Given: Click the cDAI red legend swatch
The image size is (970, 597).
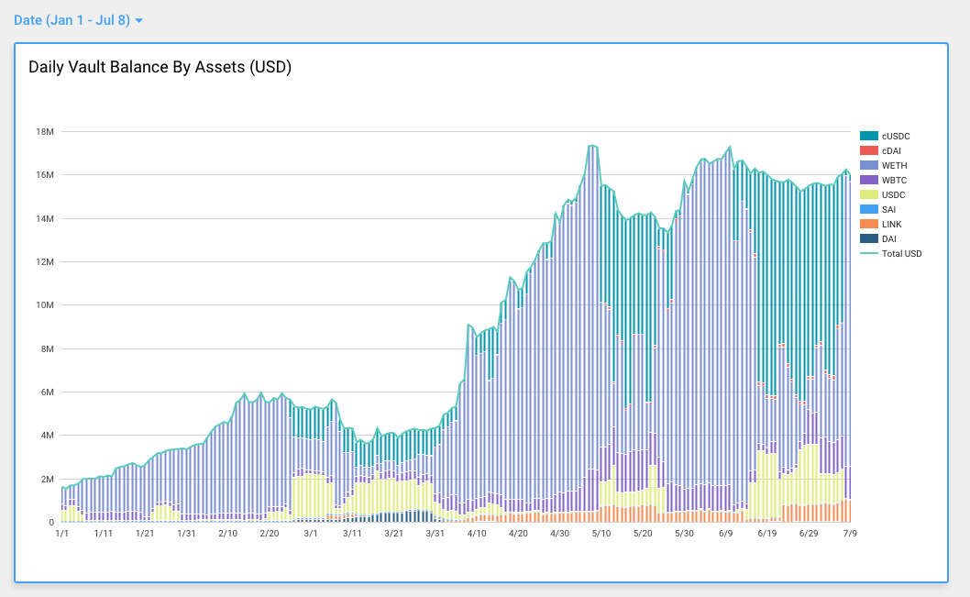Looking at the screenshot, I should 868,150.
